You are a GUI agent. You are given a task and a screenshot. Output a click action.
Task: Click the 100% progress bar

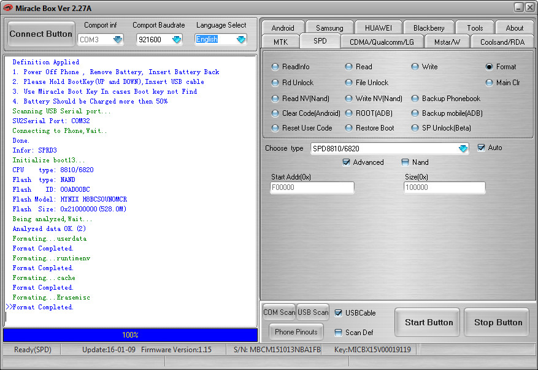pyautogui.click(x=131, y=334)
